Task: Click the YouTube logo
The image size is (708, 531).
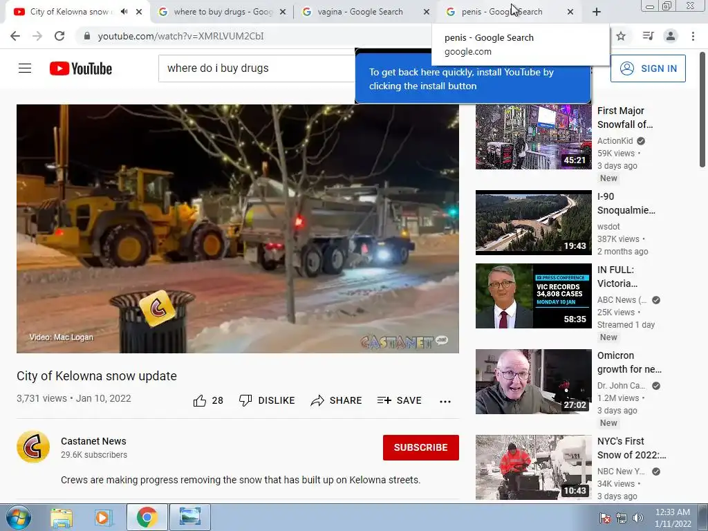Action: [81, 68]
